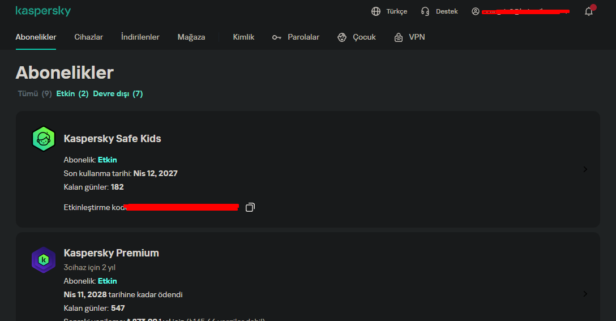This screenshot has height=321, width=616.
Task: Click the globe language icon
Action: 376,11
